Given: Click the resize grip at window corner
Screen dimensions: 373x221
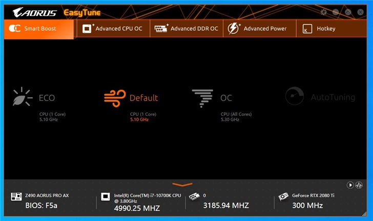Looking at the screenshot, I should [x=364, y=214].
